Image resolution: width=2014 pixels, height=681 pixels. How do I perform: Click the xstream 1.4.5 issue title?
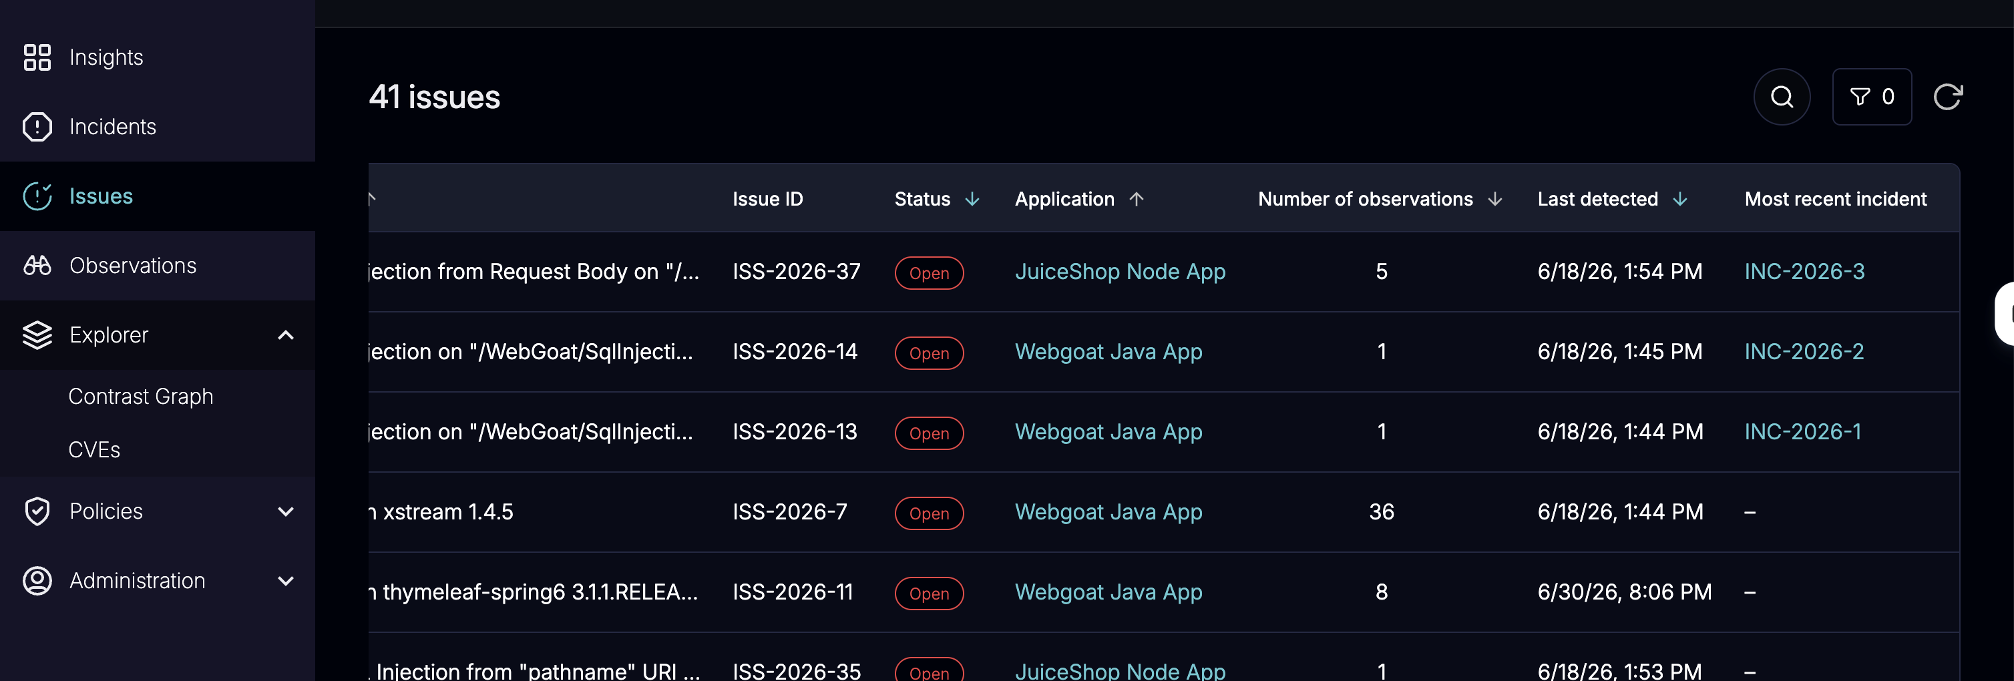pos(441,512)
